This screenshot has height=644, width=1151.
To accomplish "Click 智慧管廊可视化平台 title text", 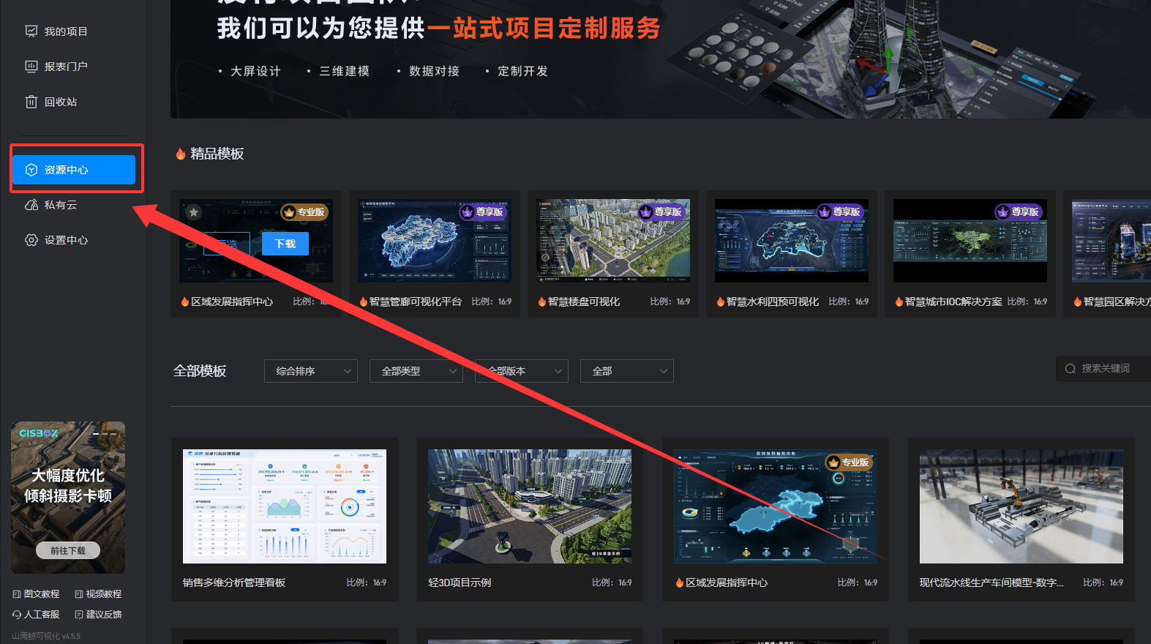I will (x=416, y=302).
